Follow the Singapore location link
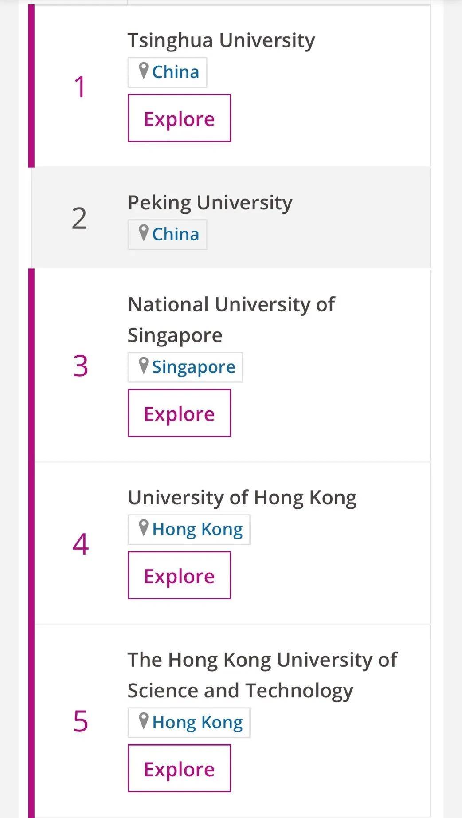The width and height of the screenshot is (462, 818). click(x=194, y=367)
